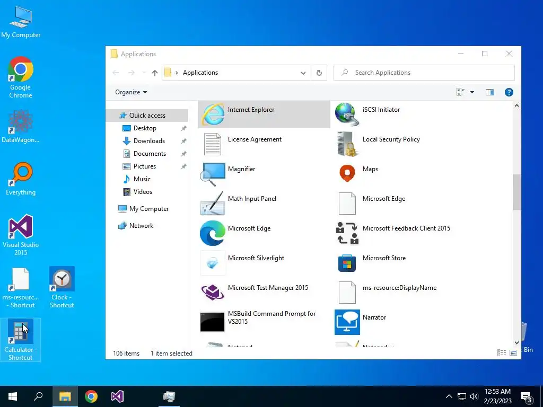Click the scroll up arrow
This screenshot has width=543, height=407.
click(x=516, y=106)
